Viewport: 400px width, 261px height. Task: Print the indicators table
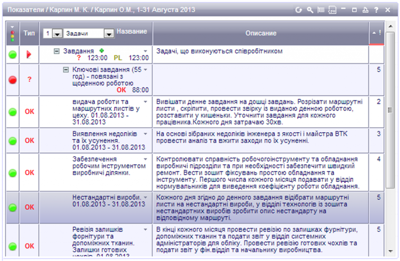(365, 10)
